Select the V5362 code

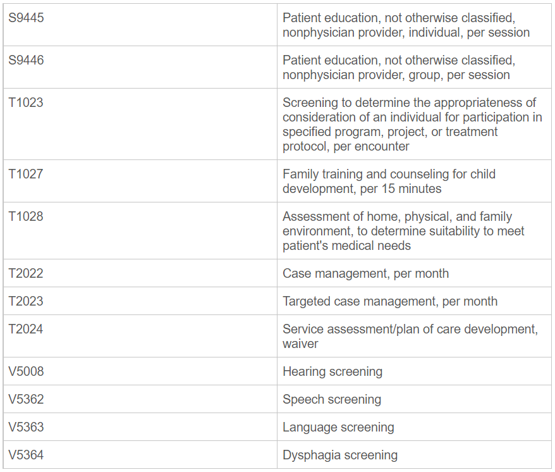(x=27, y=400)
